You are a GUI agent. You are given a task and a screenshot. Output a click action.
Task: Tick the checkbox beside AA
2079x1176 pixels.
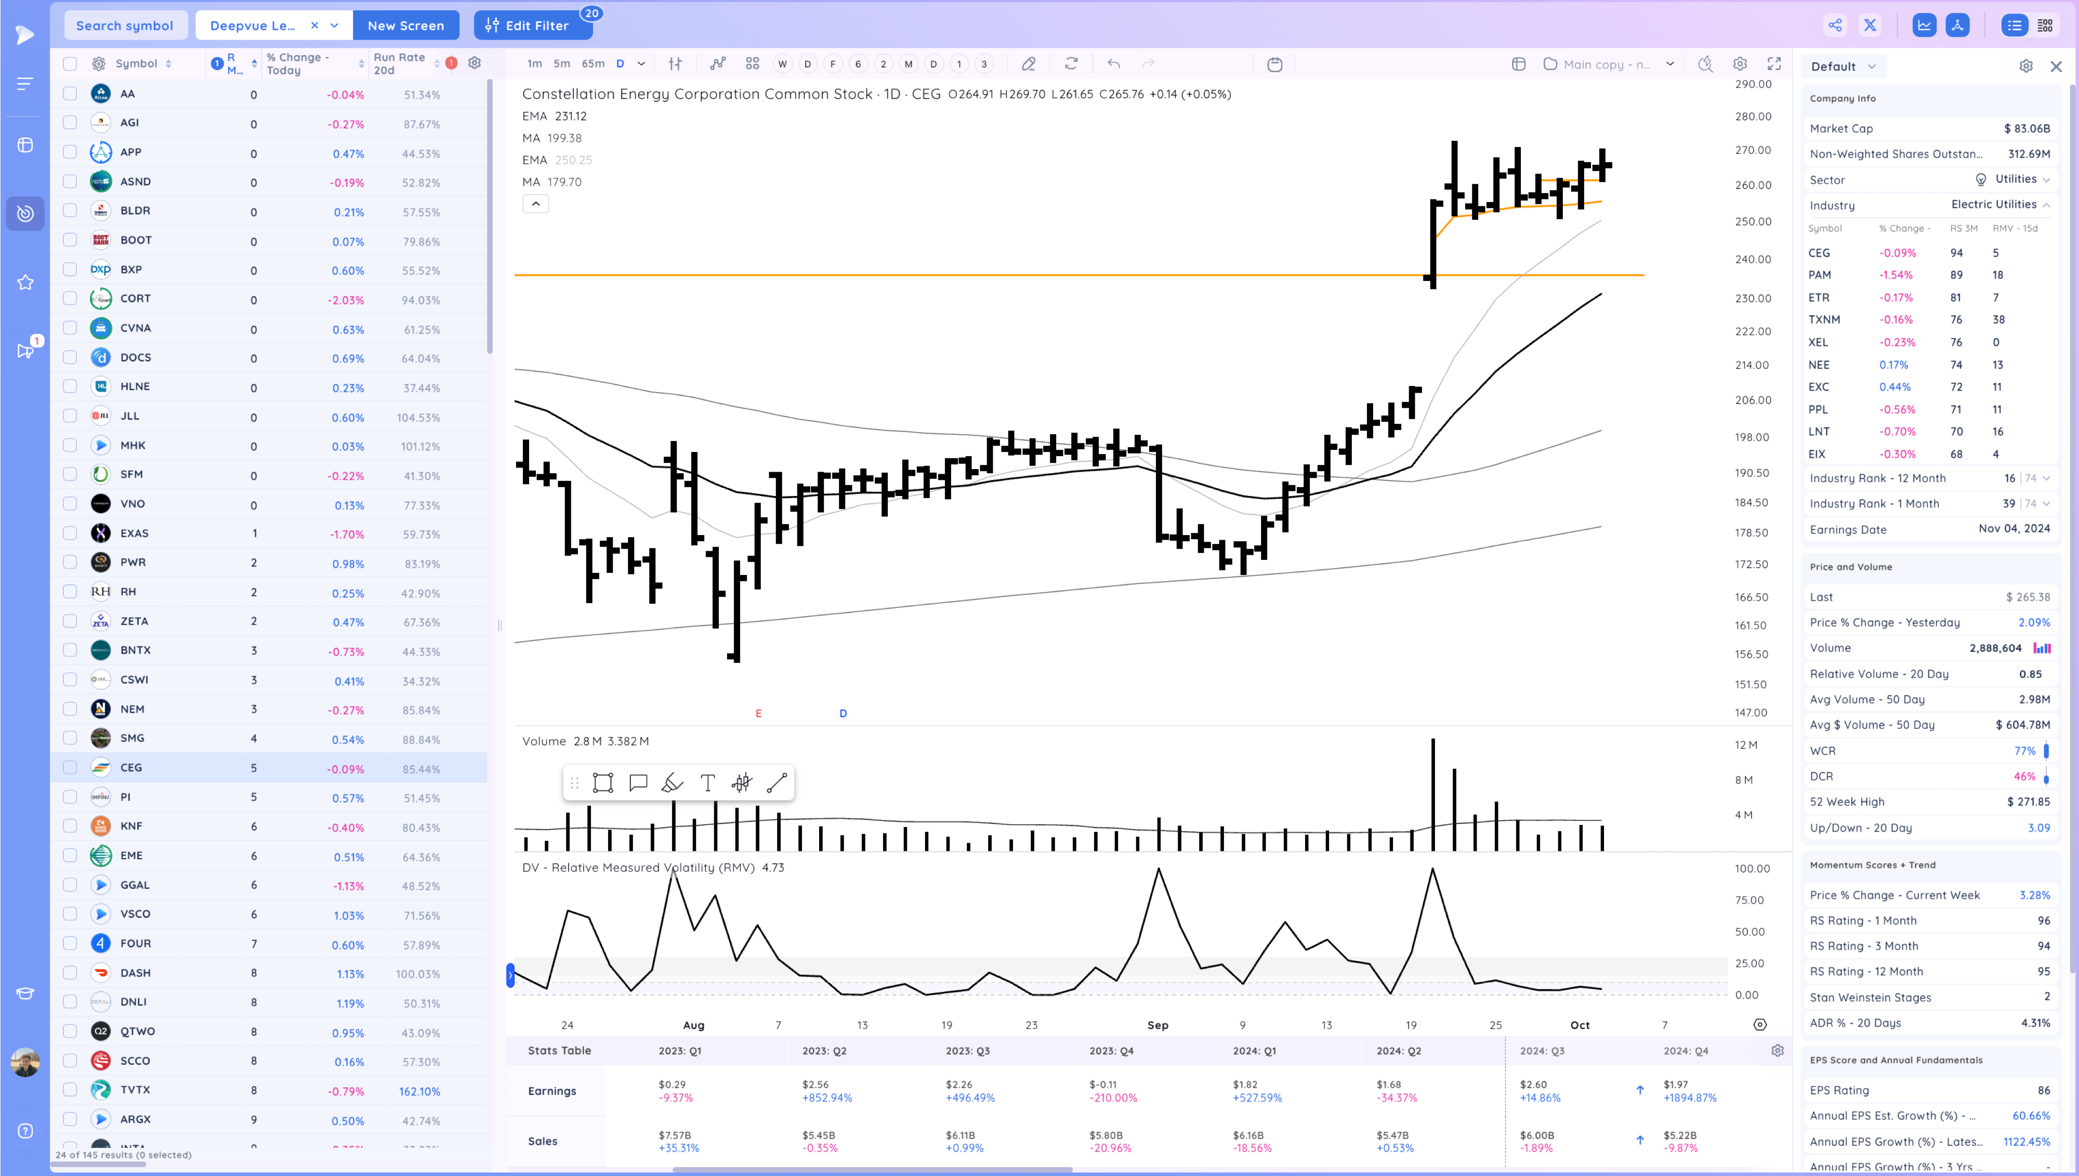point(70,93)
